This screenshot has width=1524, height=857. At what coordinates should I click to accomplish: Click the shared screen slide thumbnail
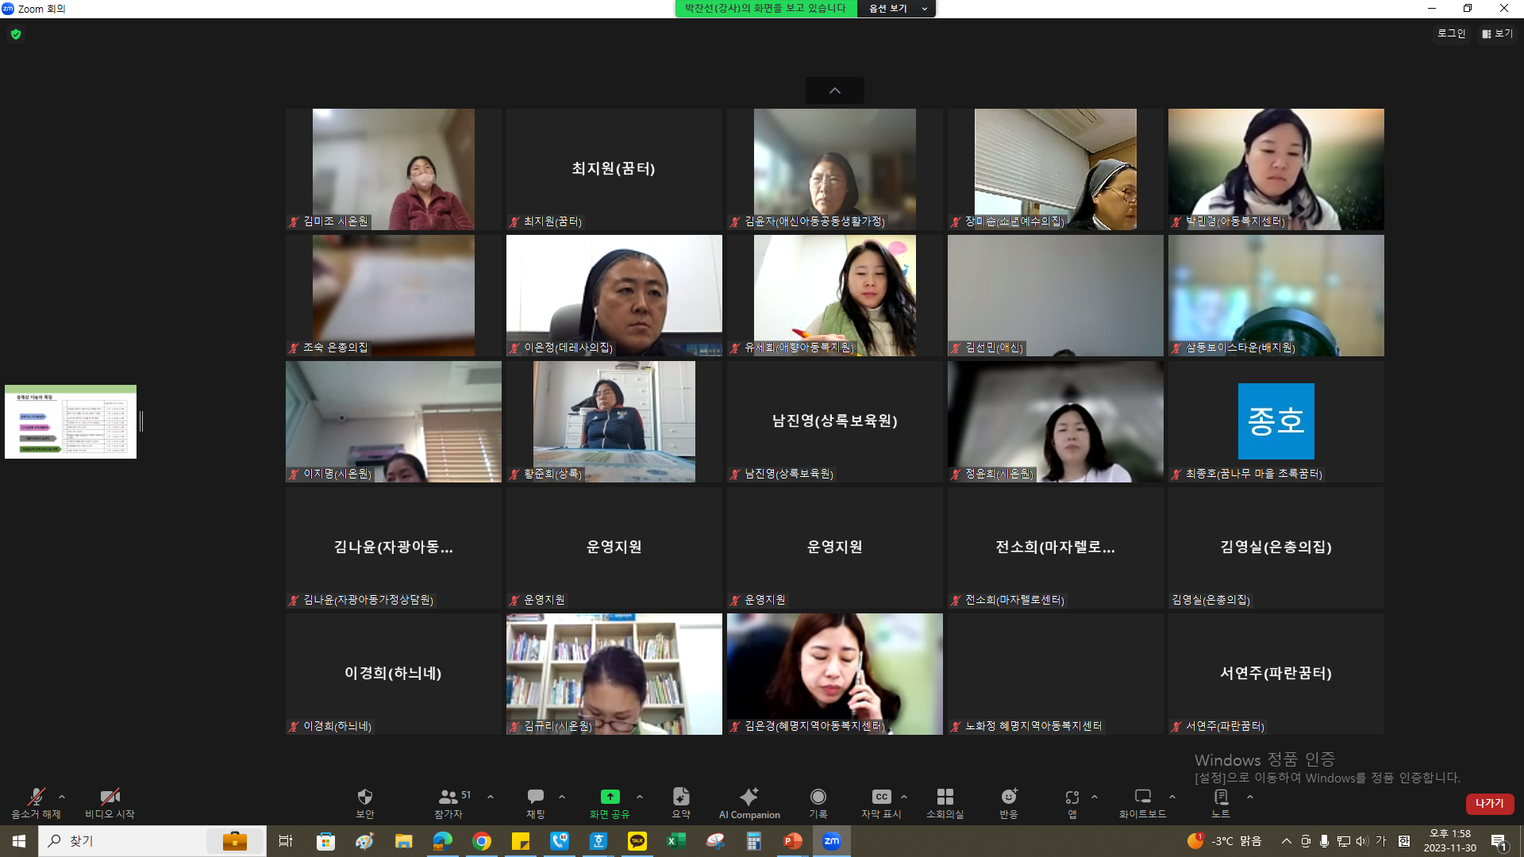(x=71, y=422)
